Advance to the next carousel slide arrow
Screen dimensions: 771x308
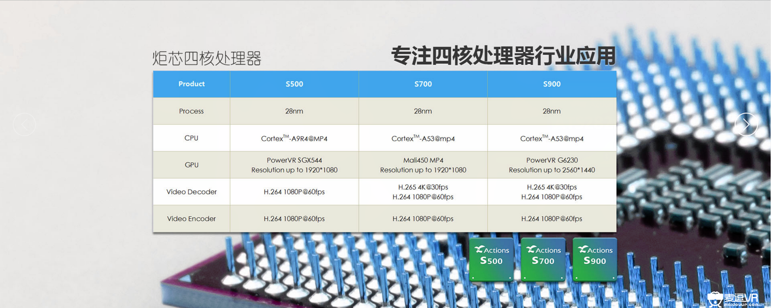tap(746, 124)
